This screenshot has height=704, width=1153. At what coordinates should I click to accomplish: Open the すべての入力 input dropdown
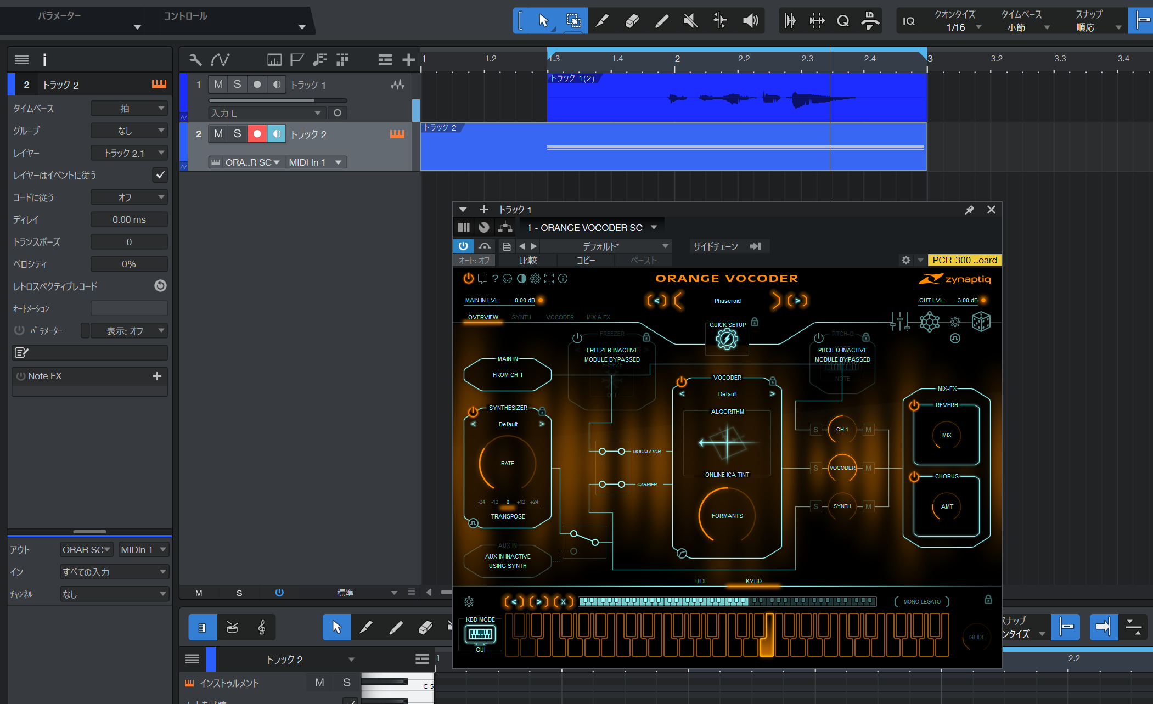(x=114, y=572)
